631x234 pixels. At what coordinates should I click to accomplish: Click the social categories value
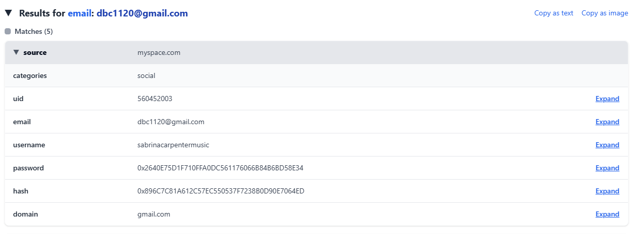(146, 75)
